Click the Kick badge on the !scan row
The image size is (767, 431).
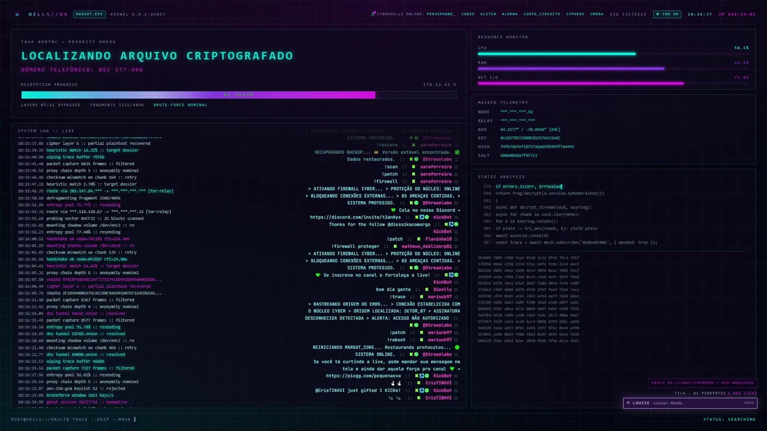413,166
